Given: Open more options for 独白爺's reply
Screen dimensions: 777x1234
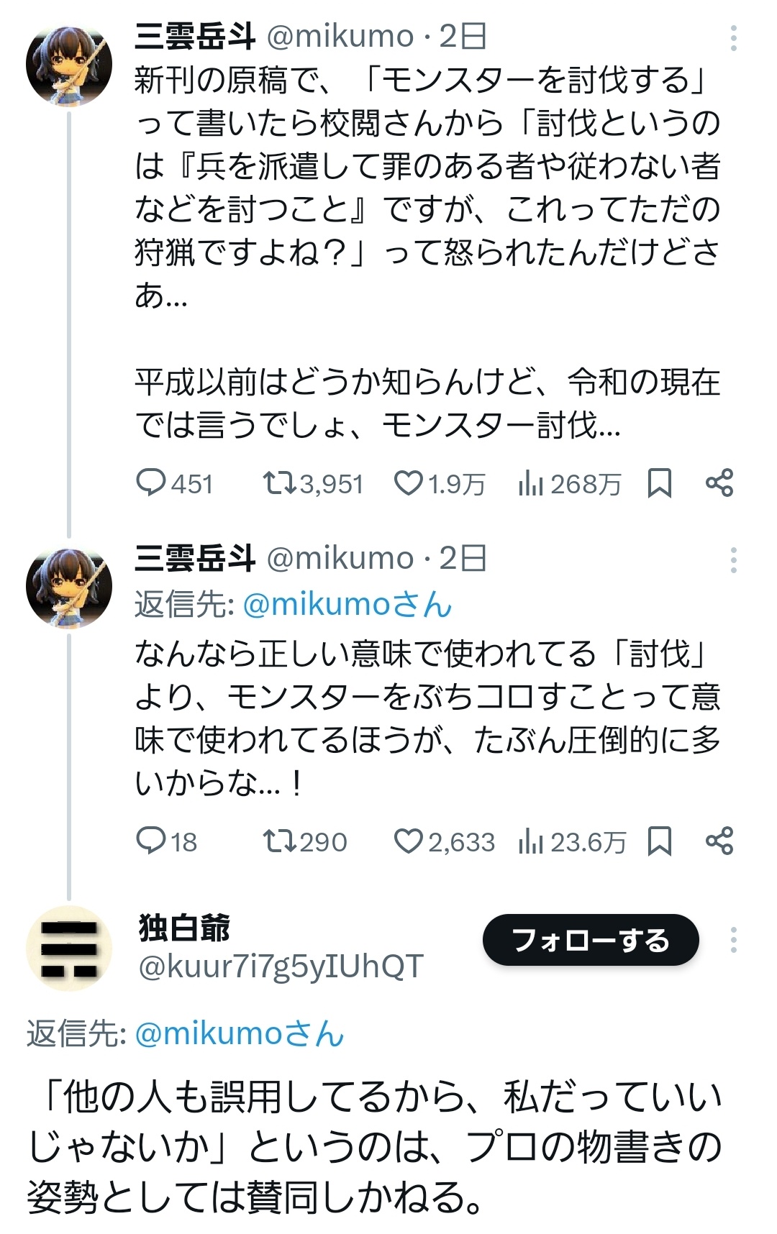Looking at the screenshot, I should (x=733, y=940).
